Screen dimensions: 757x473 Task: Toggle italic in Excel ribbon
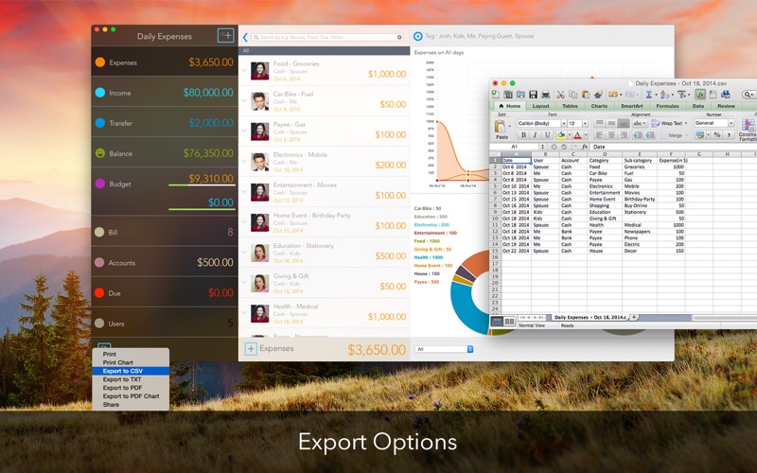[x=536, y=135]
